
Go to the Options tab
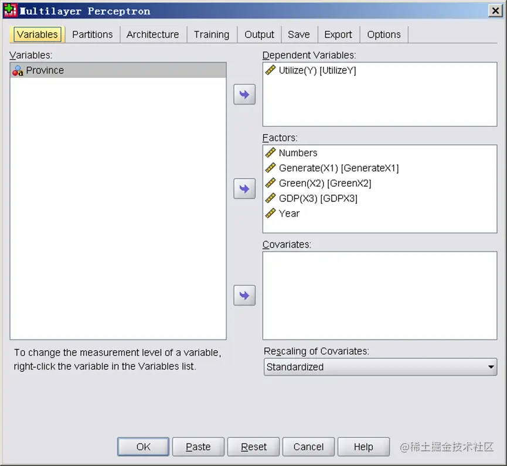tap(384, 34)
